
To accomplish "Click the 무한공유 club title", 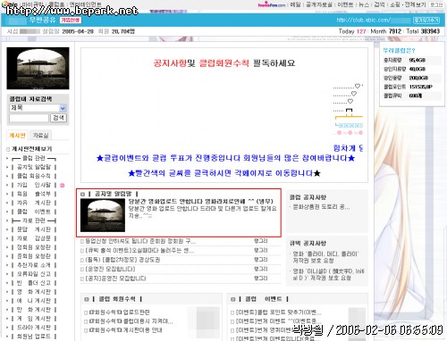I will pyautogui.click(x=43, y=20).
